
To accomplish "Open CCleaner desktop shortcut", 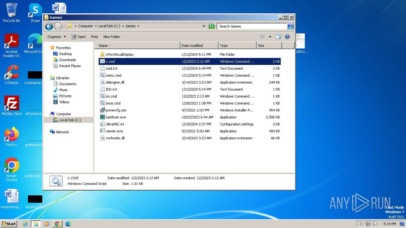I will pyautogui.click(x=11, y=75).
